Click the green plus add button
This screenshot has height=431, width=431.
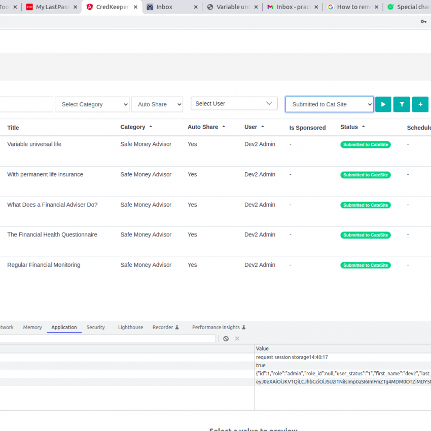click(420, 104)
